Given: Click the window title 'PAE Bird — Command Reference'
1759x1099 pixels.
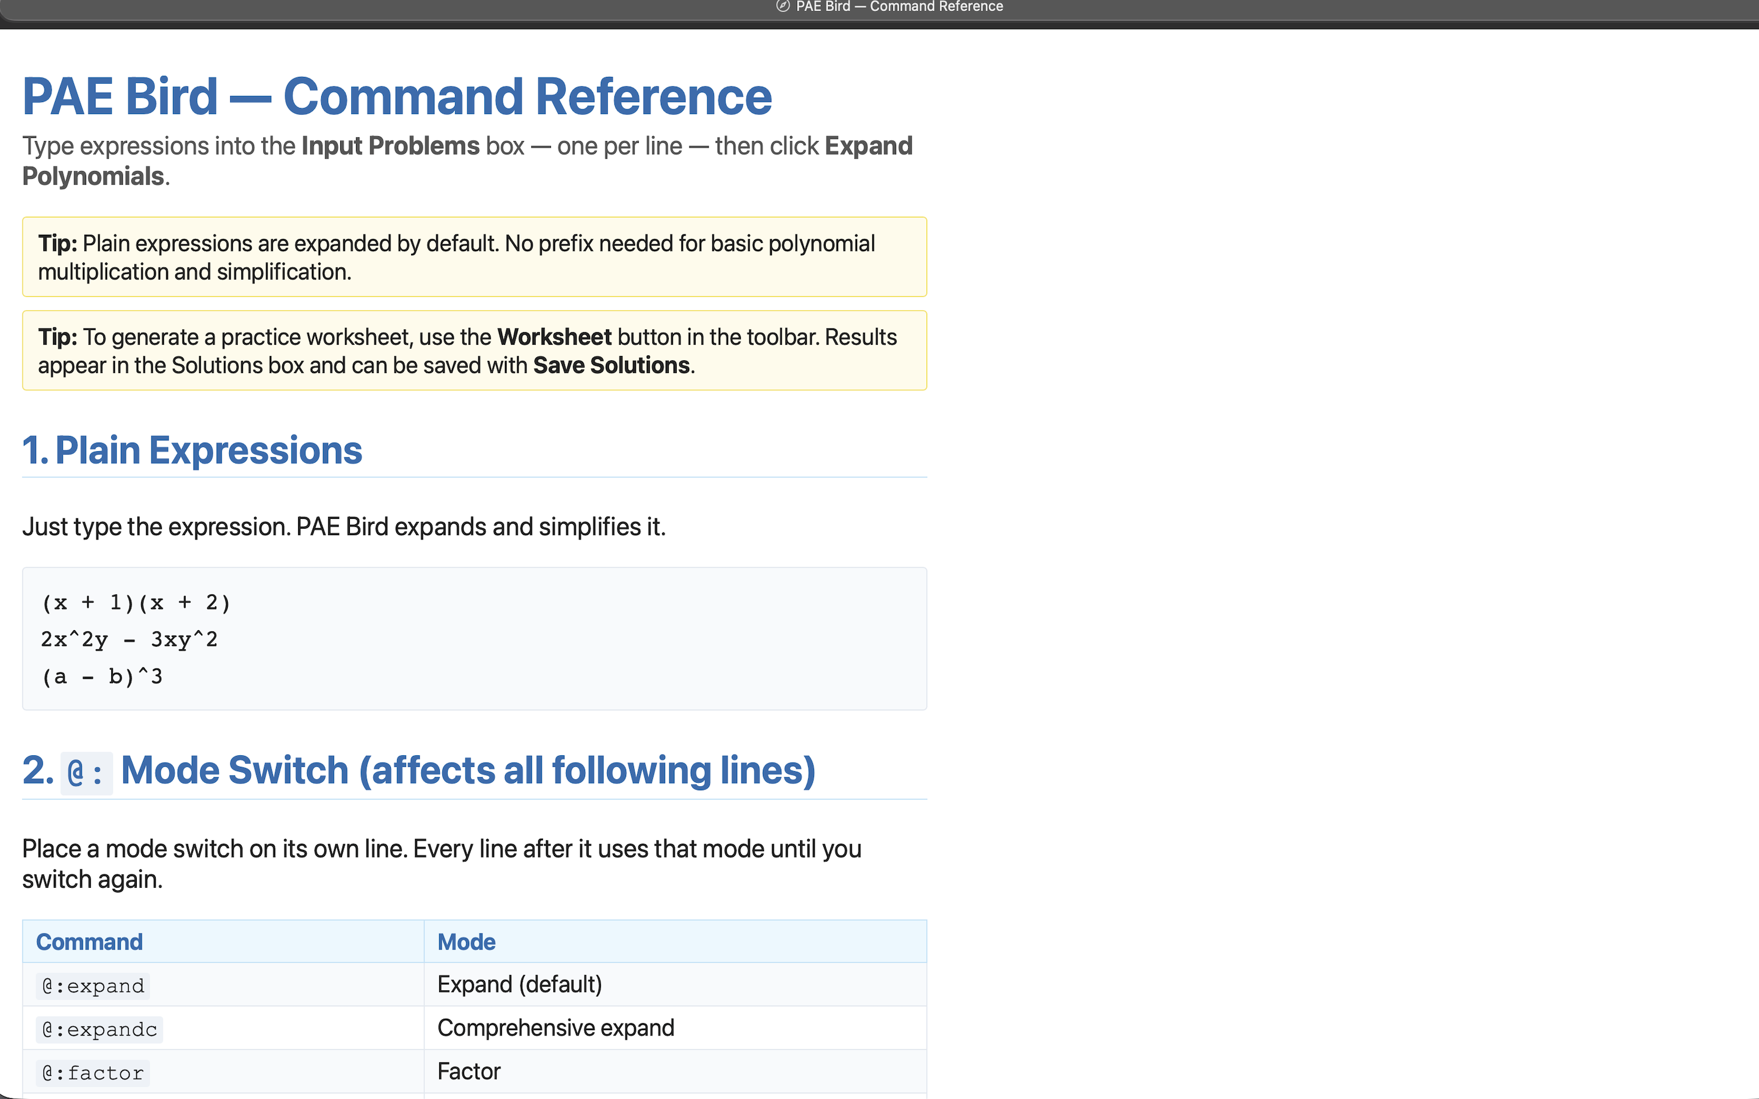Looking at the screenshot, I should tap(899, 7).
